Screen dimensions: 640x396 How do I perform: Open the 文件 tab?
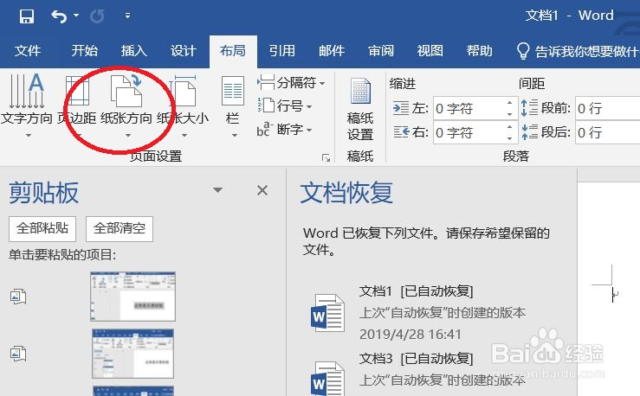[x=28, y=51]
